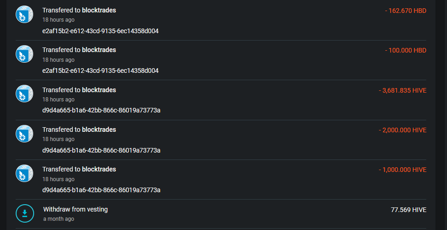Click blocktrades avatar beside 2,000.000 HIVE transfer
447x230 pixels.
tap(24, 133)
